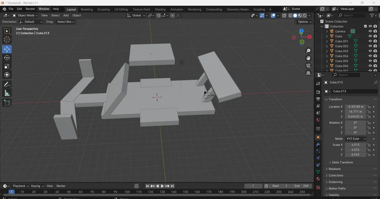
Task: Toggle visibility of the Camera object
Action: (370, 32)
